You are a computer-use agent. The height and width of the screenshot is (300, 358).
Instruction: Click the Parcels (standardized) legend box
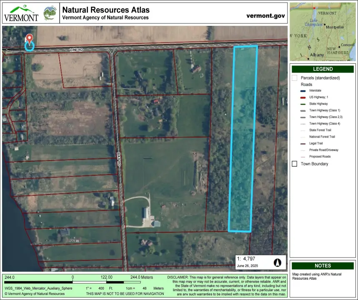tap(295, 78)
